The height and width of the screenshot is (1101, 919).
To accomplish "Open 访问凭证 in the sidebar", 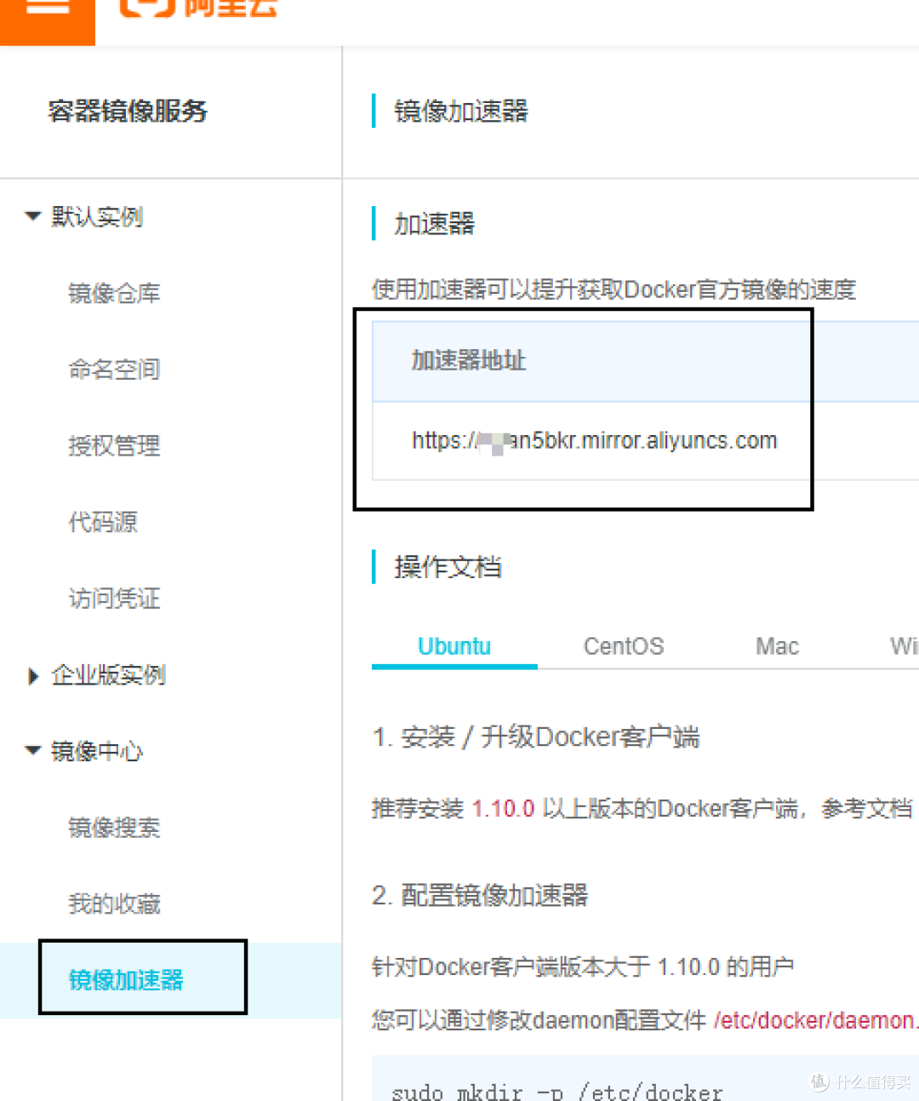I will coord(114,599).
